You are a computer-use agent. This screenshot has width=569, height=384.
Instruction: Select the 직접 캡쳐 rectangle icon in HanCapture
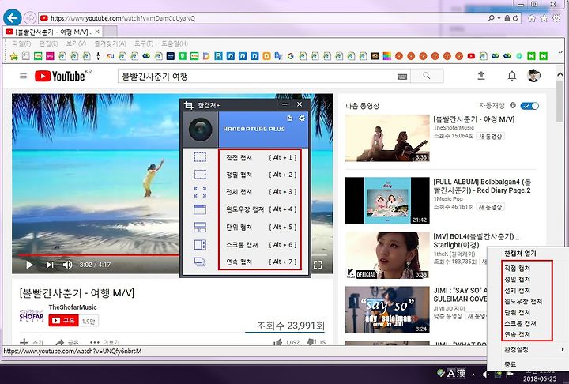(200, 157)
